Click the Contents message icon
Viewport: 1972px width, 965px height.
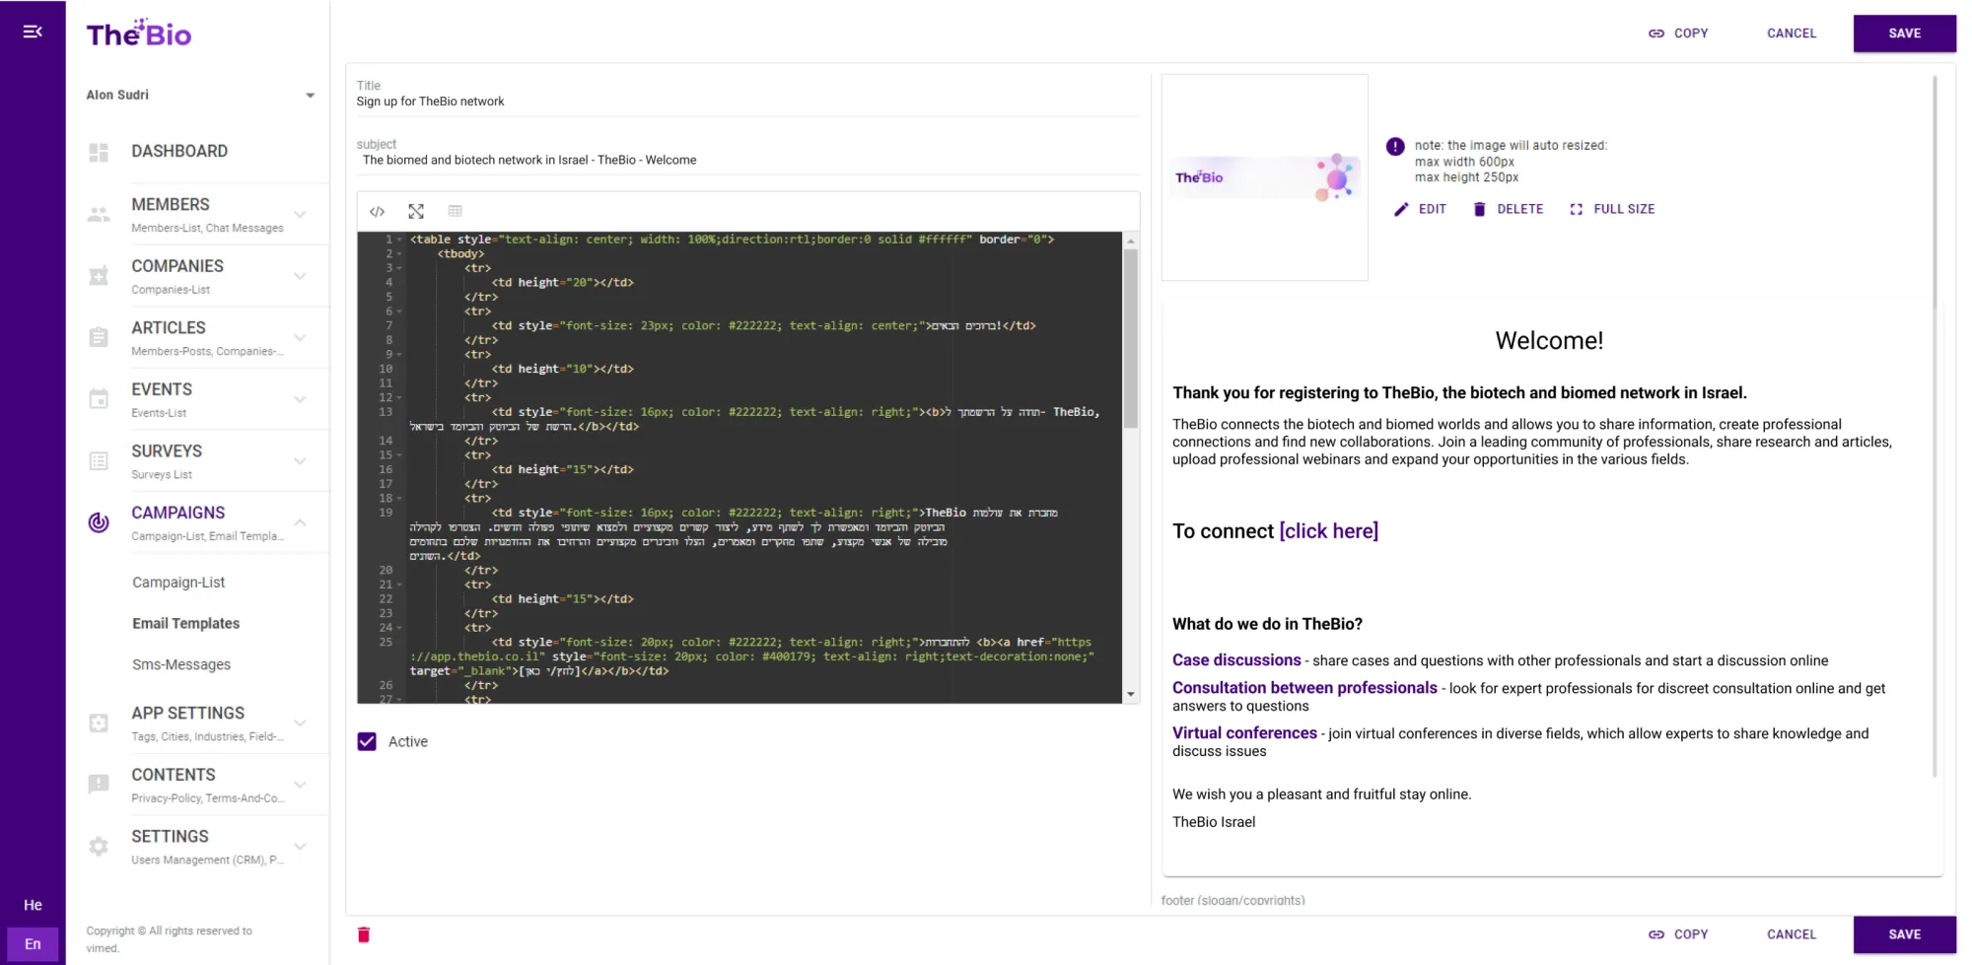99,785
